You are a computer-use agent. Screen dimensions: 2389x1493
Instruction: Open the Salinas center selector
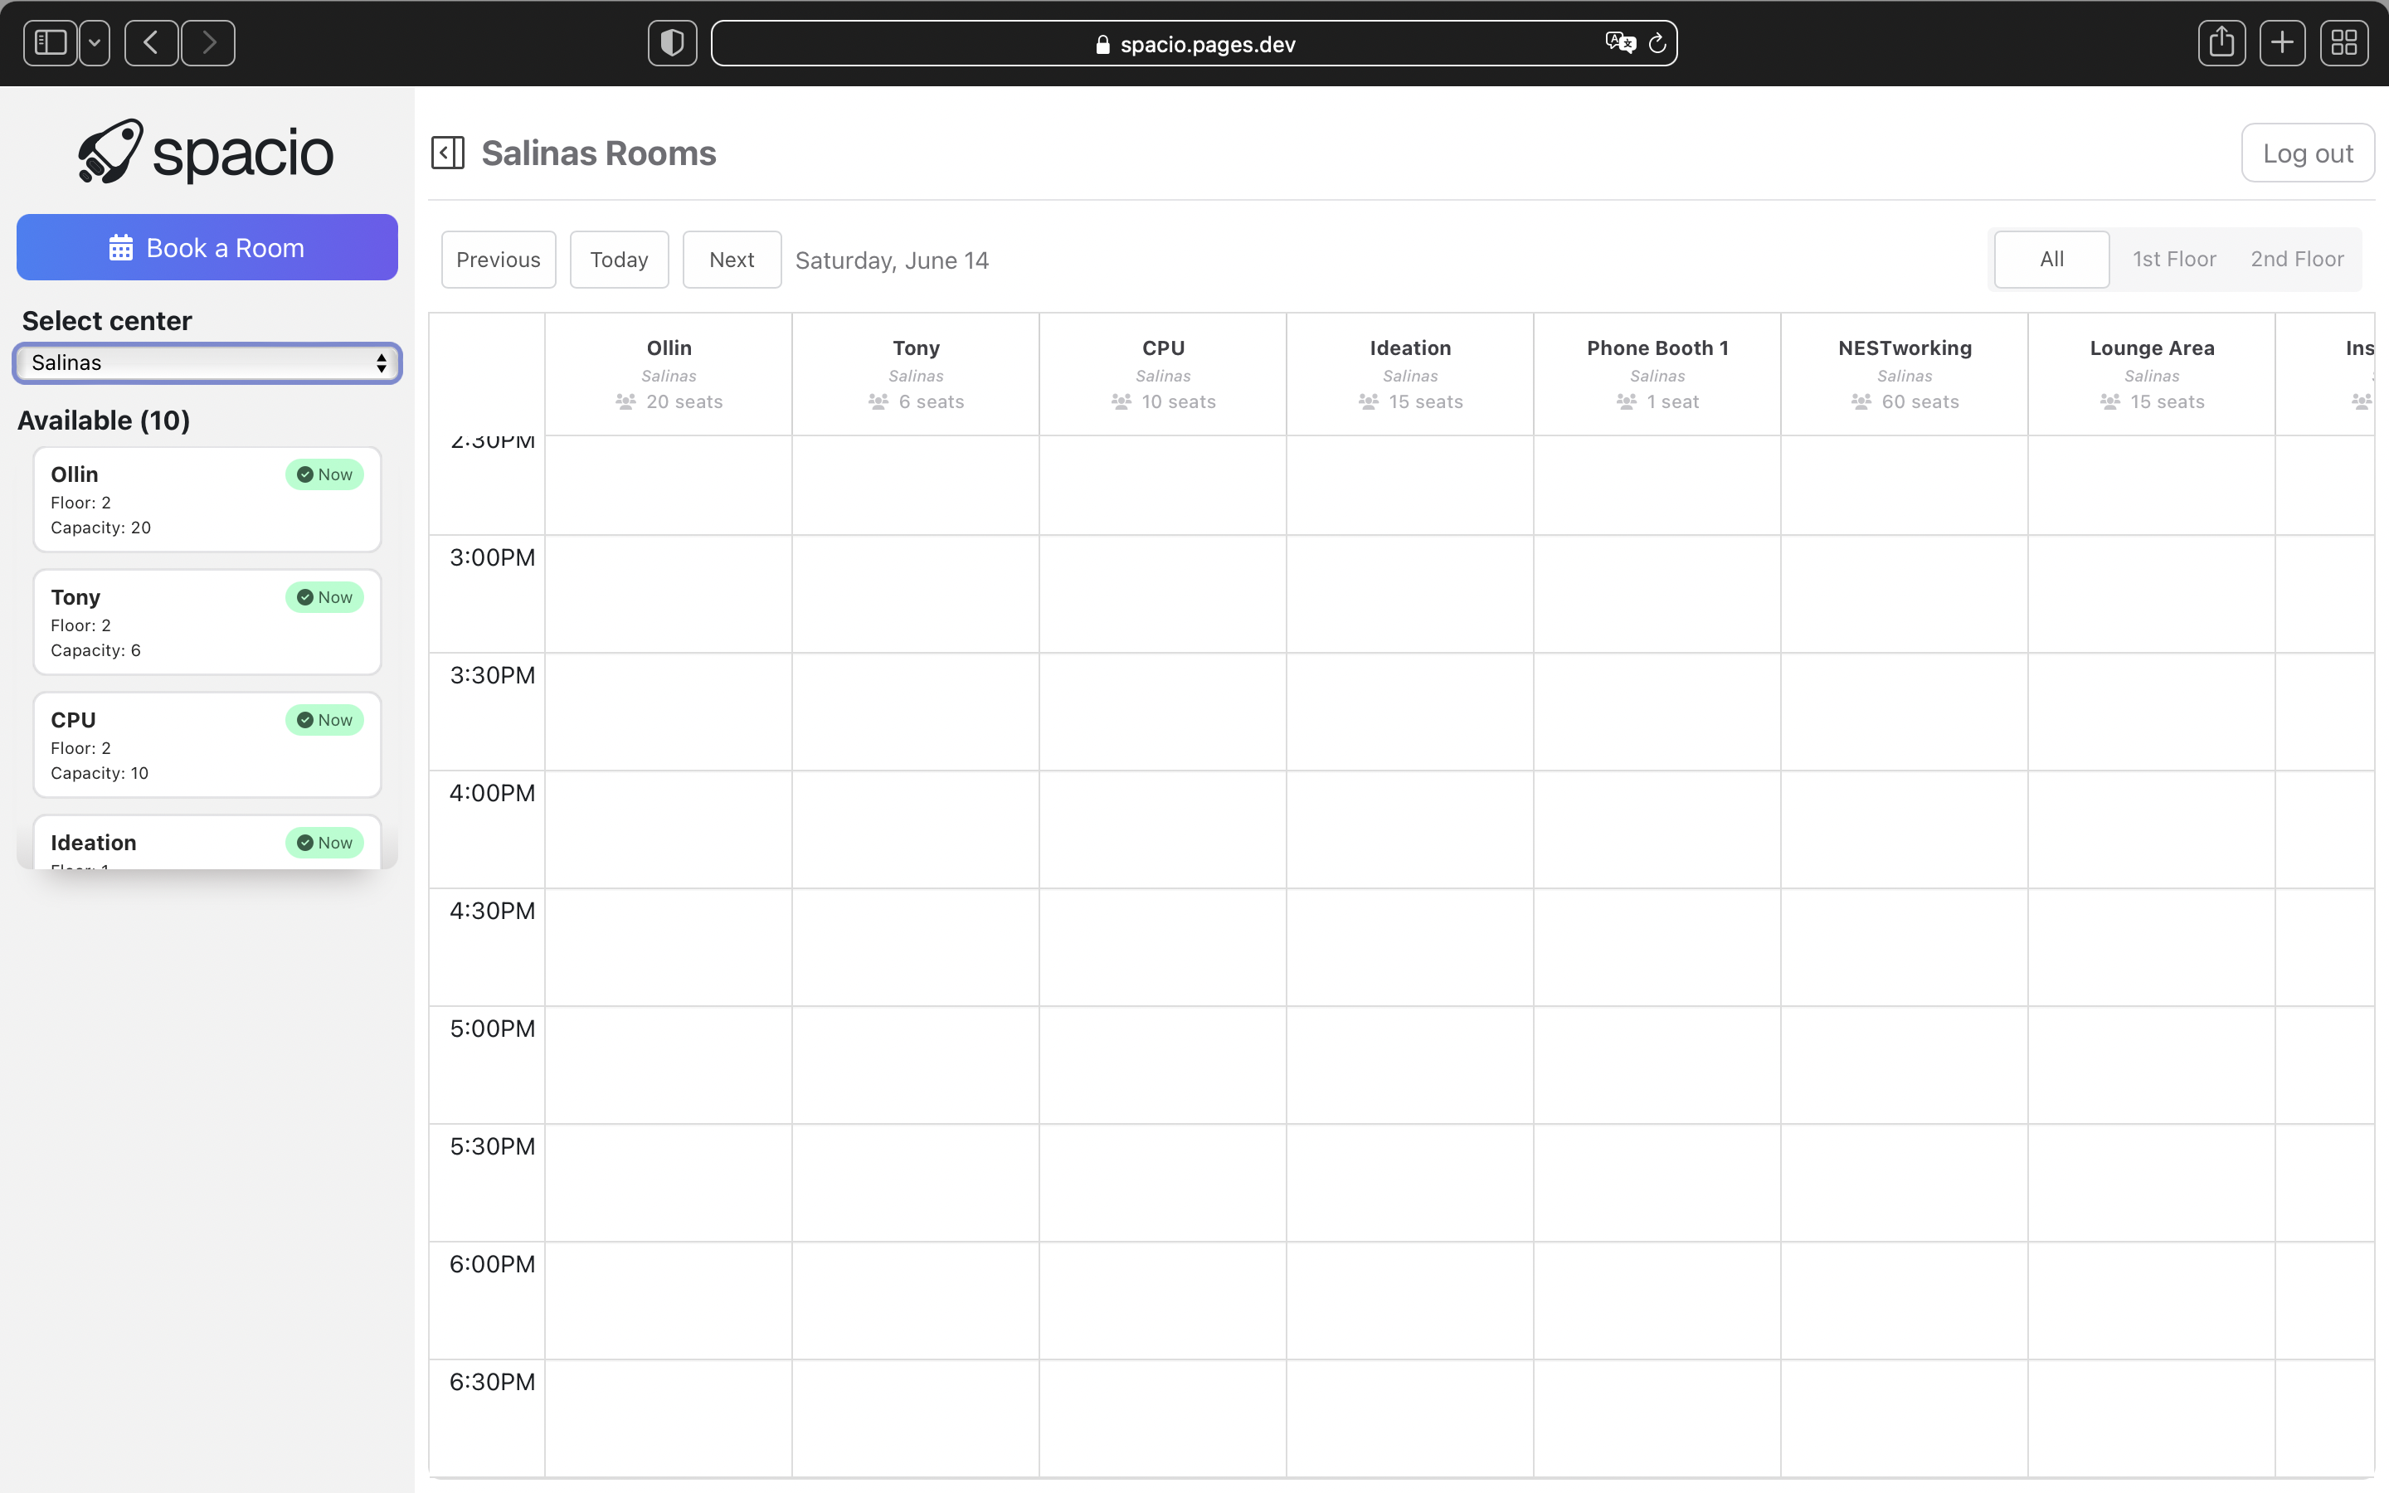(x=207, y=362)
